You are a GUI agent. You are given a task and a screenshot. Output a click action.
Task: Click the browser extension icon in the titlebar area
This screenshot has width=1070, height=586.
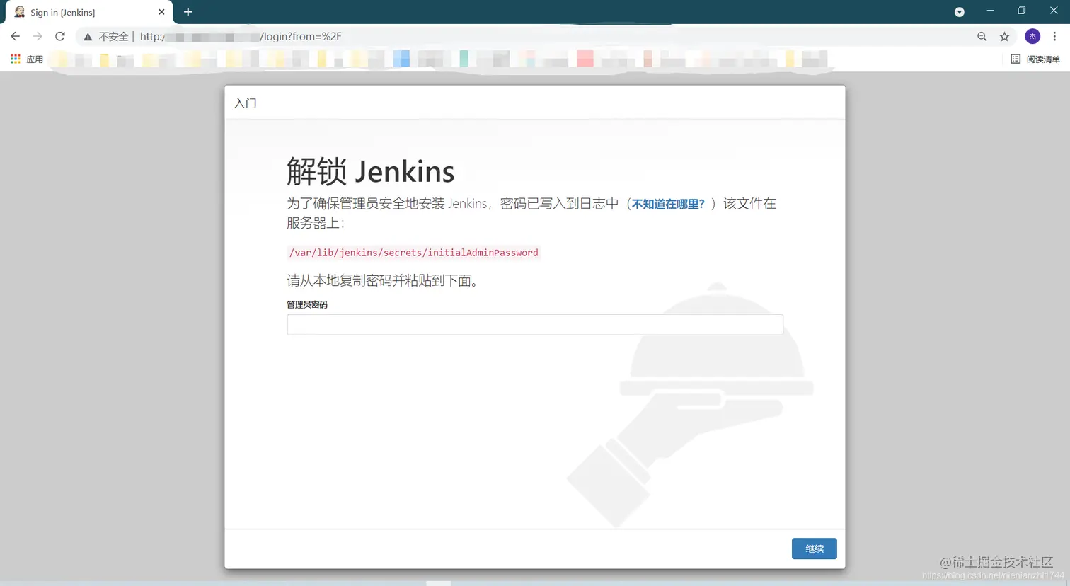click(x=959, y=11)
